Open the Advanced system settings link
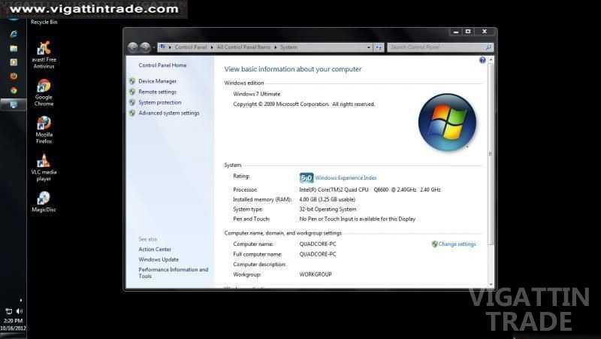Screen dimensions: 601x339 [169, 114]
